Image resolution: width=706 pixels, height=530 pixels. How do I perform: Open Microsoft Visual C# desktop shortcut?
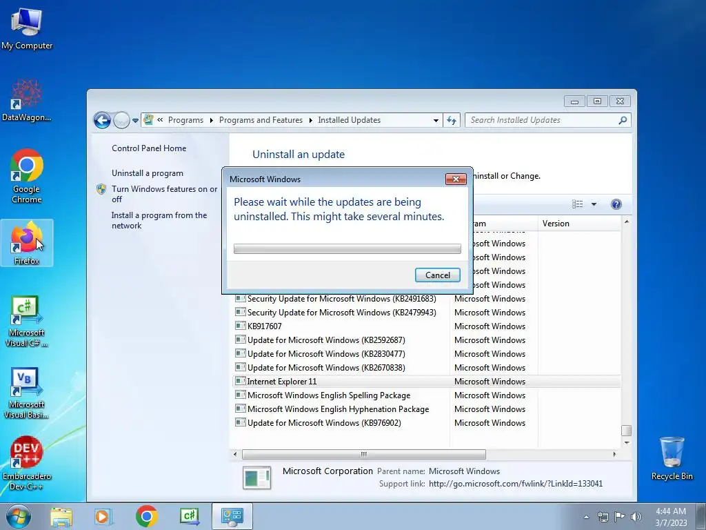pos(27,321)
